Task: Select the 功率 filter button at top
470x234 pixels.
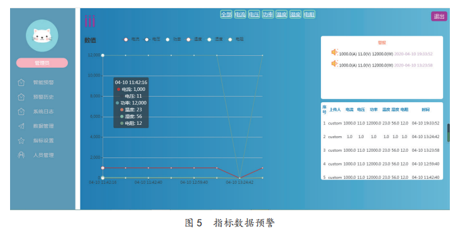Action: pyautogui.click(x=267, y=14)
